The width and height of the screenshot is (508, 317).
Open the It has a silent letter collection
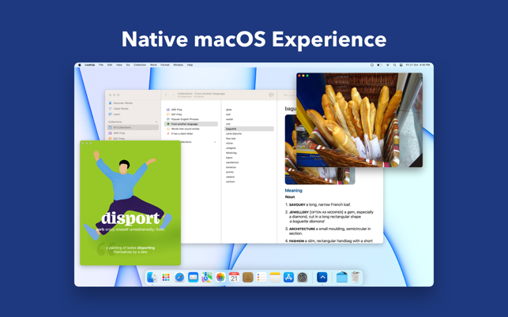[x=191, y=133]
